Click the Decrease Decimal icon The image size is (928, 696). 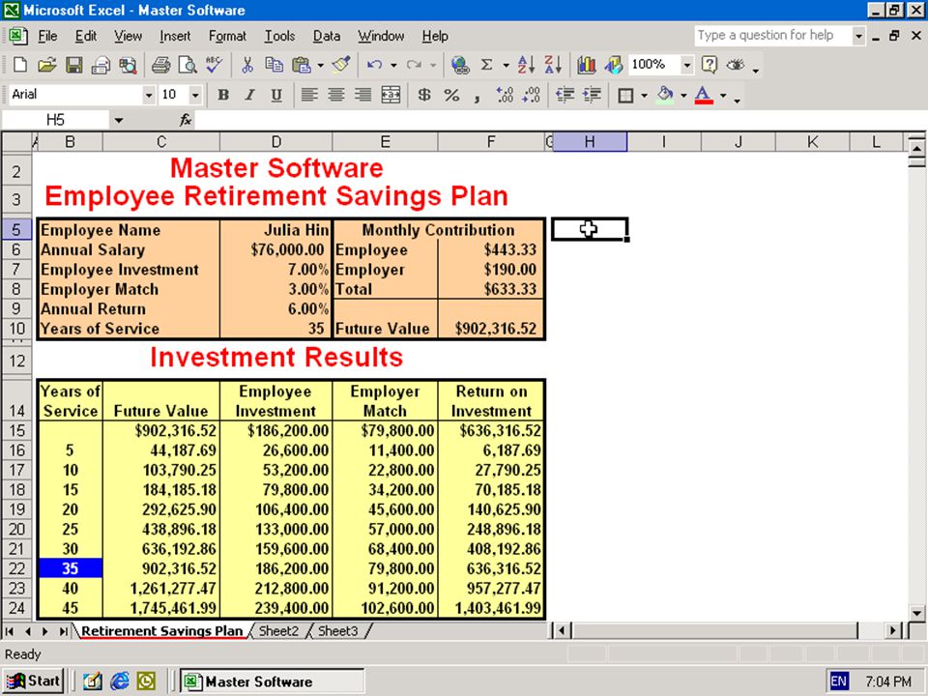coord(532,95)
